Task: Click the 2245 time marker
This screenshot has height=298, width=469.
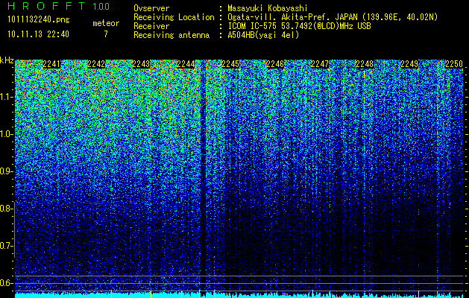Action: [230, 64]
